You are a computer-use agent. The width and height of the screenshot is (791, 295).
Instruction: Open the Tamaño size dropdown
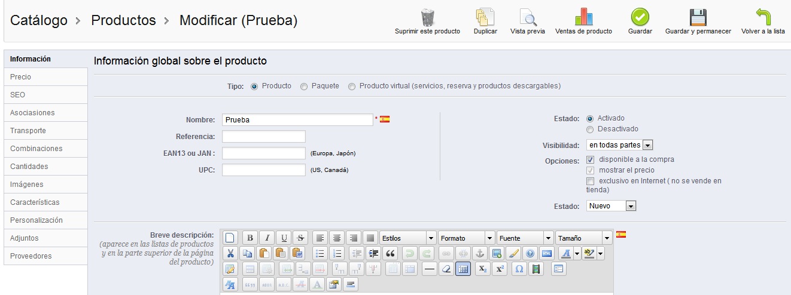click(x=583, y=238)
